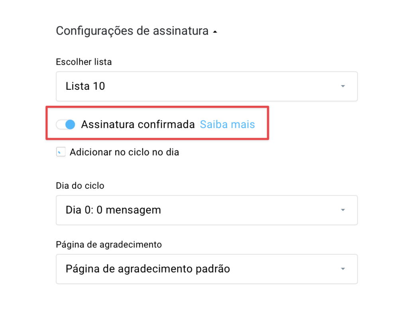Click the Dia do ciclo field label
The width and height of the screenshot is (408, 310).
(80, 186)
